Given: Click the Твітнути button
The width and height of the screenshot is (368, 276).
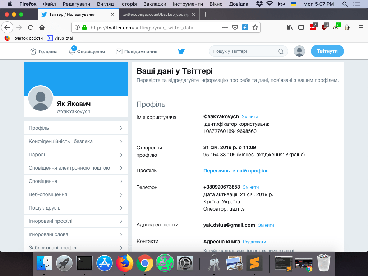Looking at the screenshot, I should (x=327, y=51).
